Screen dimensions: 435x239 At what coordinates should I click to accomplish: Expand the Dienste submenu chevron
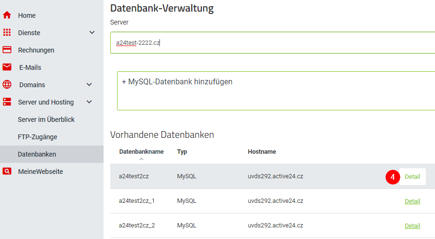point(92,32)
